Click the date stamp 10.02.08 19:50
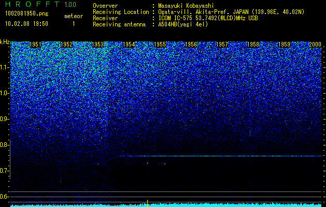 click(x=26, y=24)
